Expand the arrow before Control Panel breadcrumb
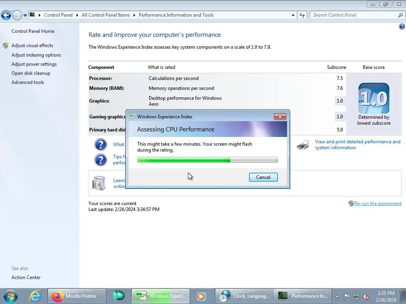This screenshot has width=406, height=304. coord(40,15)
